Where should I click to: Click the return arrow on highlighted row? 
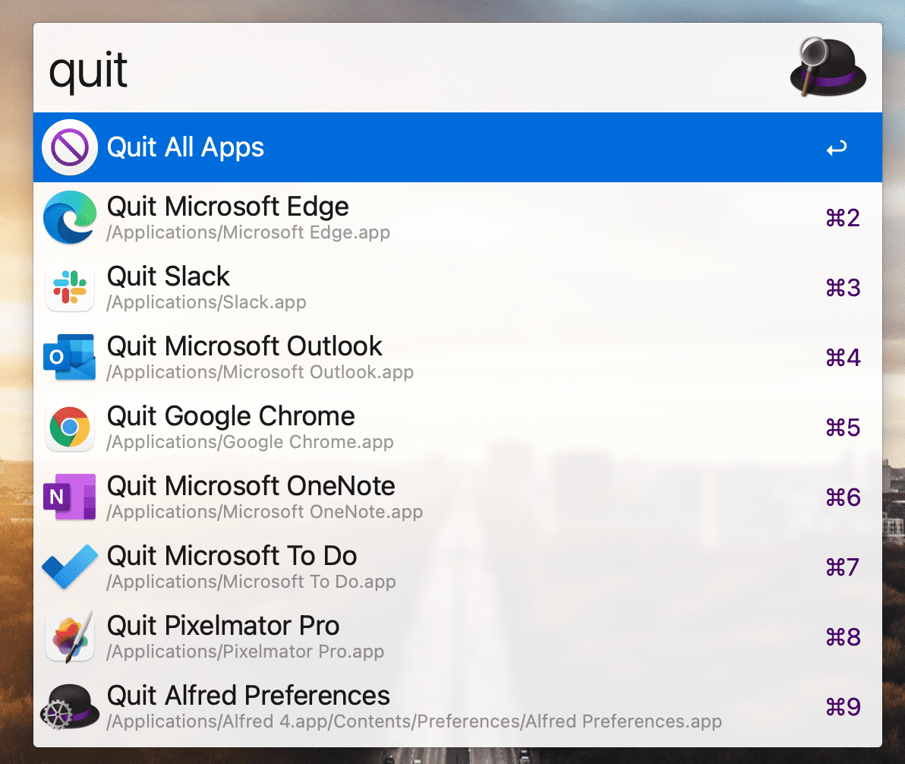click(x=837, y=148)
